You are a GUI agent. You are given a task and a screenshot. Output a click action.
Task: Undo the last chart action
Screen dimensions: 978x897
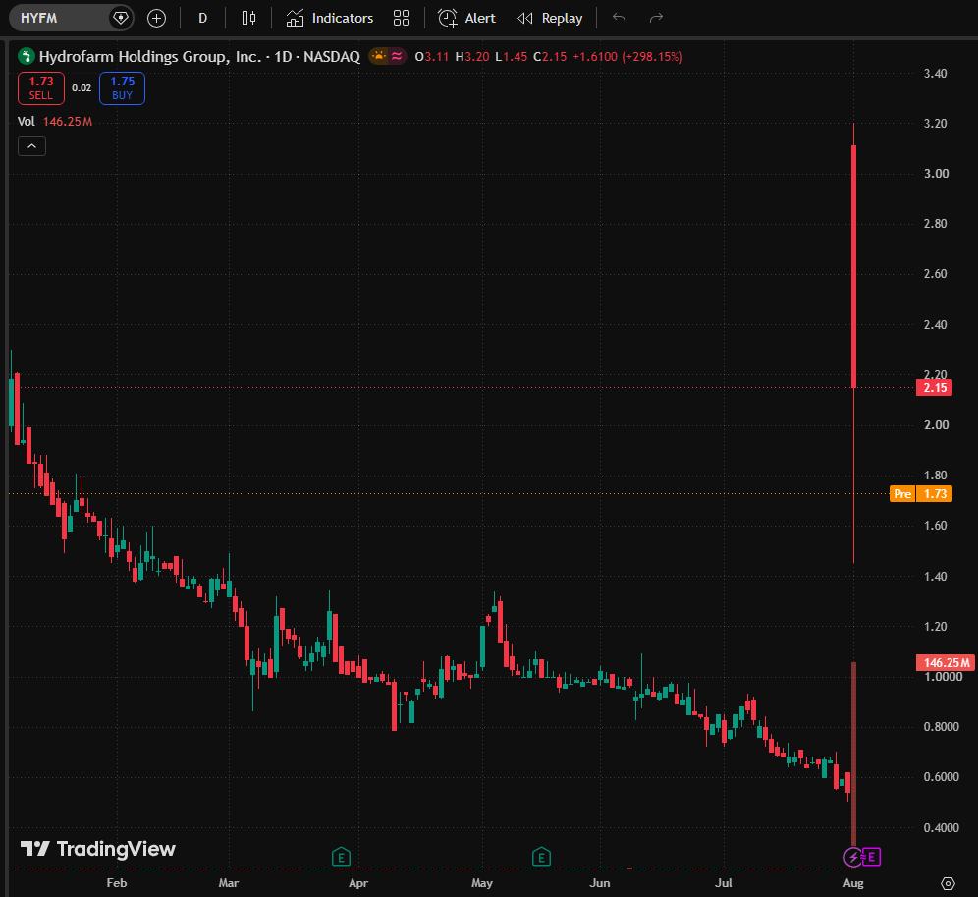(x=619, y=18)
